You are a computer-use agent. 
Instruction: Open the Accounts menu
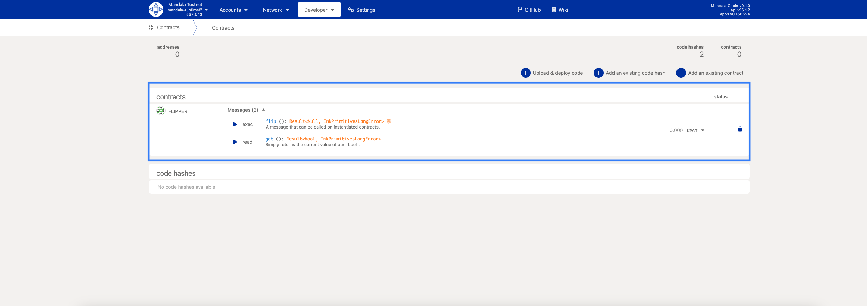pyautogui.click(x=233, y=10)
